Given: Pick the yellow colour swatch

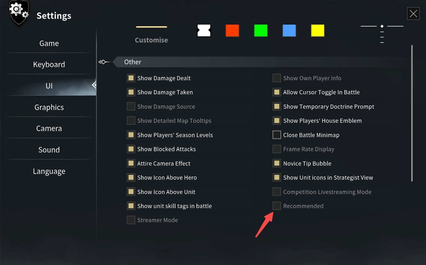Looking at the screenshot, I should click(x=318, y=31).
